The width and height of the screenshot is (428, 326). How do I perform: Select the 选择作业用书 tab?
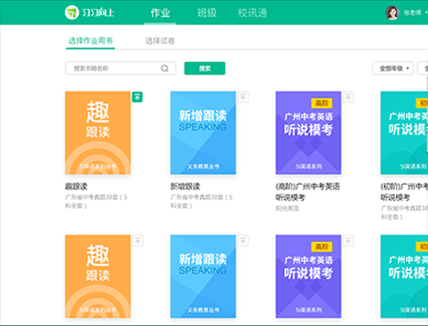[91, 41]
